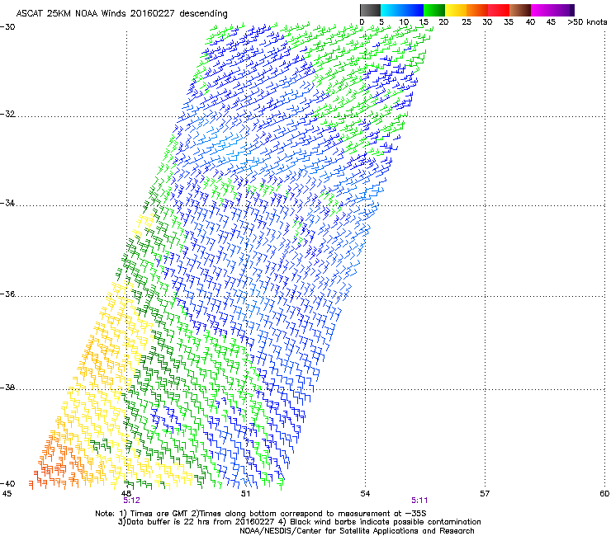Click the note line 'Times are GMT'
The image size is (611, 536).
pyautogui.click(x=261, y=514)
